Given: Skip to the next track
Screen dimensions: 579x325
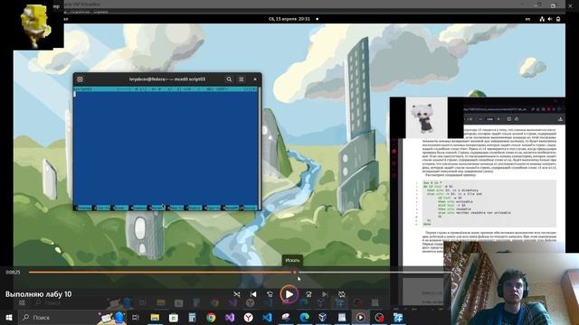Looking at the screenshot, I should pos(325,294).
